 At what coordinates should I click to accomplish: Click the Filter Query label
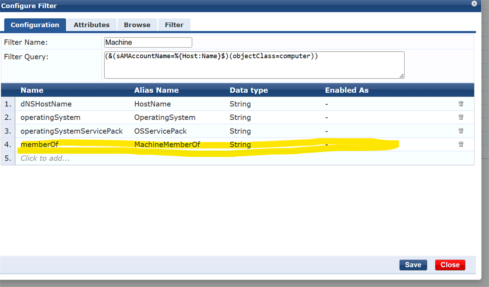[26, 57]
